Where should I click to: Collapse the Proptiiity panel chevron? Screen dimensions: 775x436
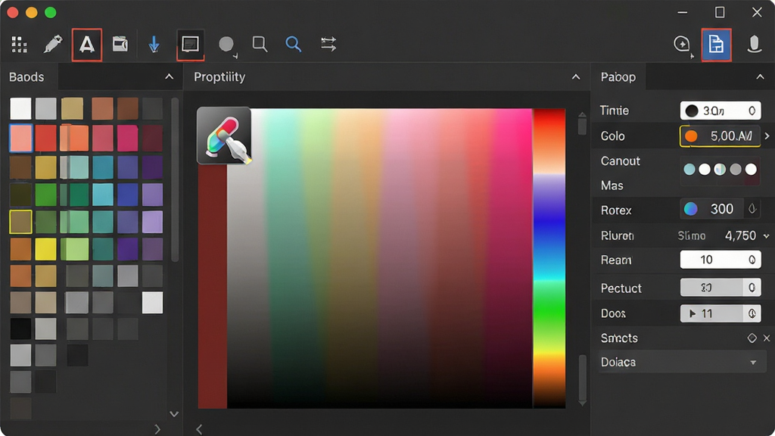point(576,76)
